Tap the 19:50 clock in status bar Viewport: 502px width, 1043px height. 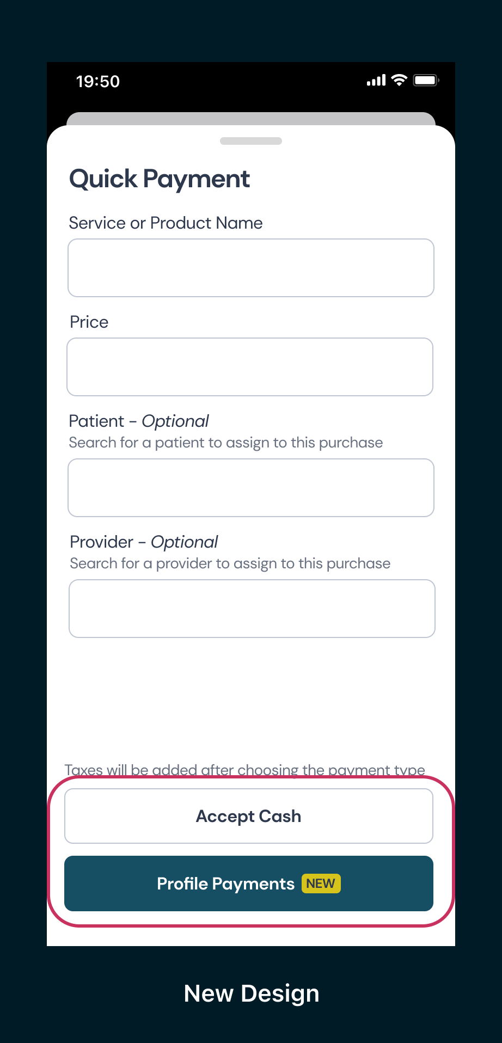click(x=98, y=82)
